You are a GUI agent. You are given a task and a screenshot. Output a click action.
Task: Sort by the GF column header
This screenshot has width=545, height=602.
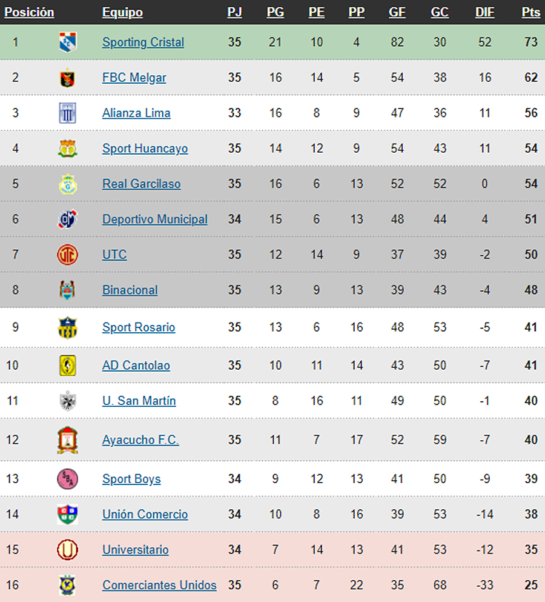(397, 12)
